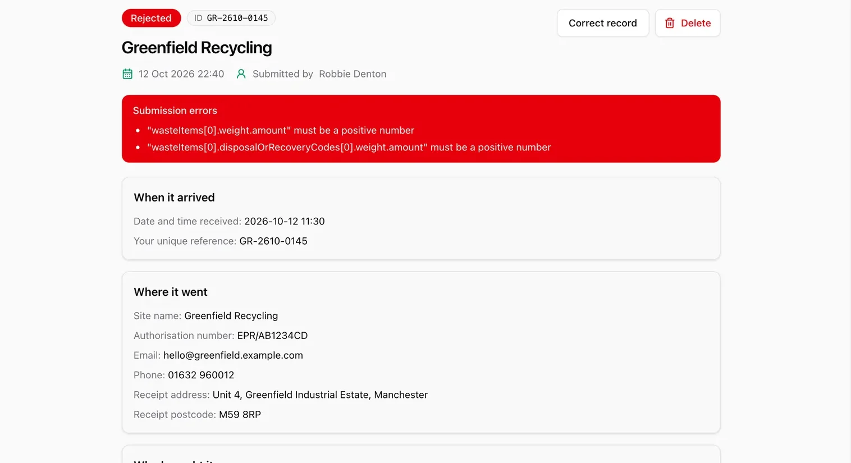The image size is (851, 463).
Task: Click received date value 2026-10-12 11:30
Action: coord(285,221)
